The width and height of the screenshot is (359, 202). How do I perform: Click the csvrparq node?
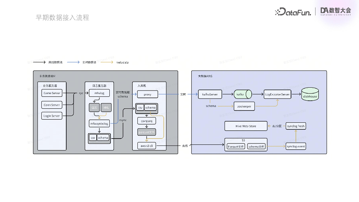coord(147,121)
